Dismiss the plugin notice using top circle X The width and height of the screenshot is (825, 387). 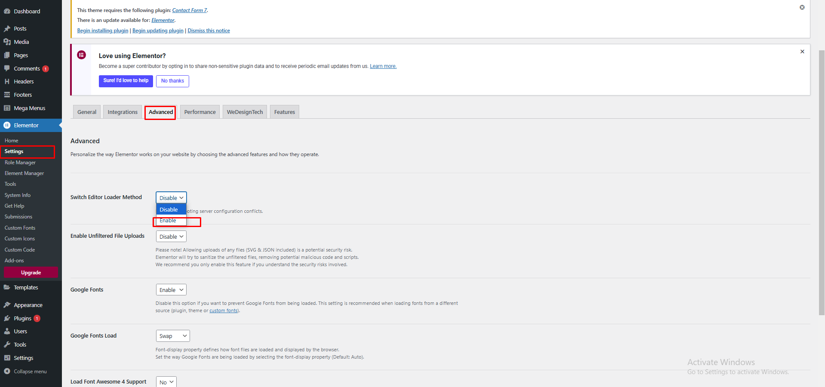(802, 7)
